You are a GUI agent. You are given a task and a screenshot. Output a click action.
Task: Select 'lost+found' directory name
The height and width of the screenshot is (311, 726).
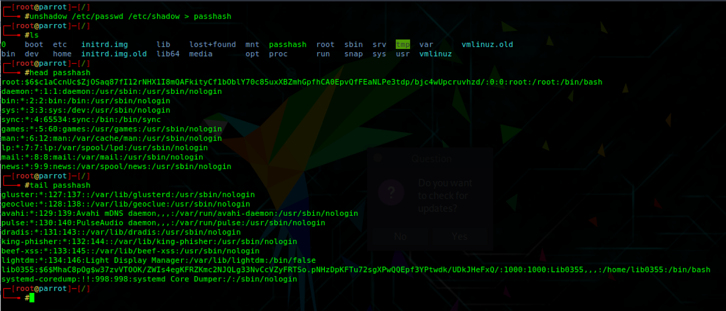212,44
